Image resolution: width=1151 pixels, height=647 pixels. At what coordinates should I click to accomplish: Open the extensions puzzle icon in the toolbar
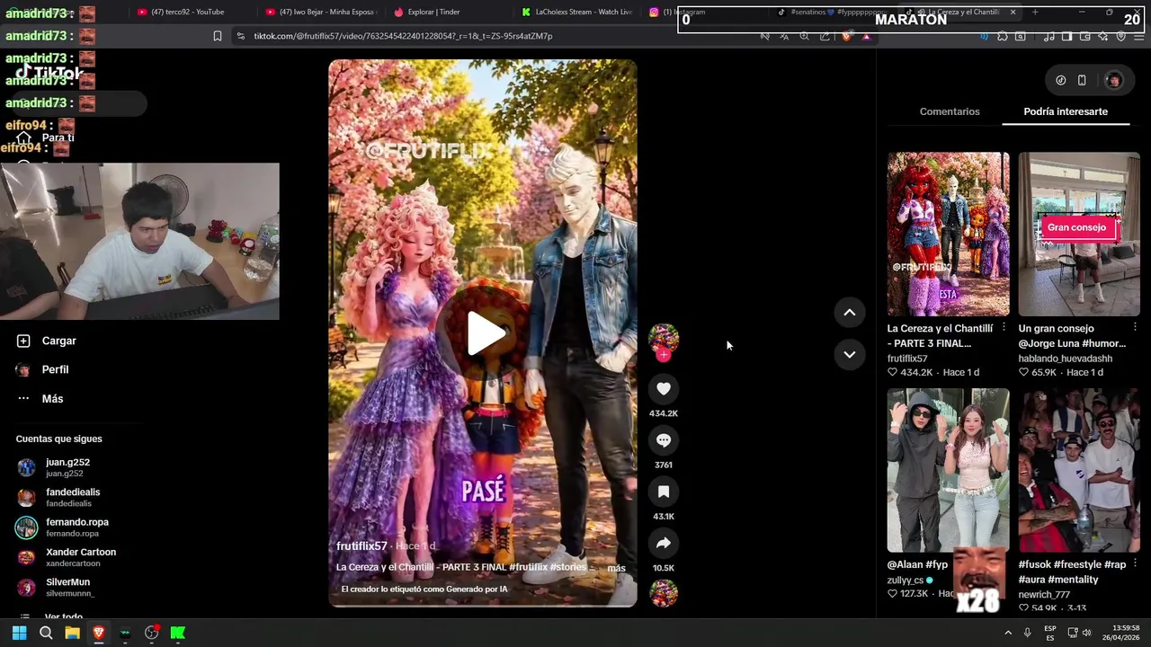pos(1002,36)
